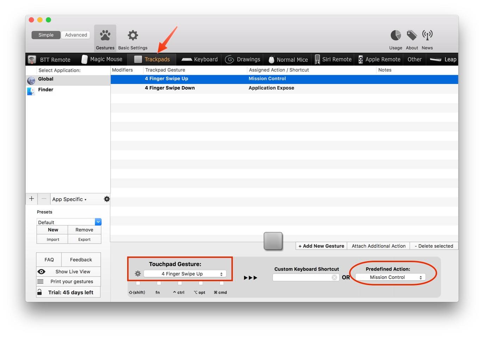Open the App Specific dropdown
This screenshot has height=338, width=484.
click(69, 199)
